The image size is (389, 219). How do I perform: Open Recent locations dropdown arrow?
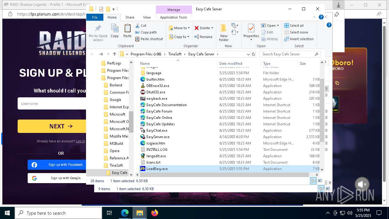click(x=108, y=54)
